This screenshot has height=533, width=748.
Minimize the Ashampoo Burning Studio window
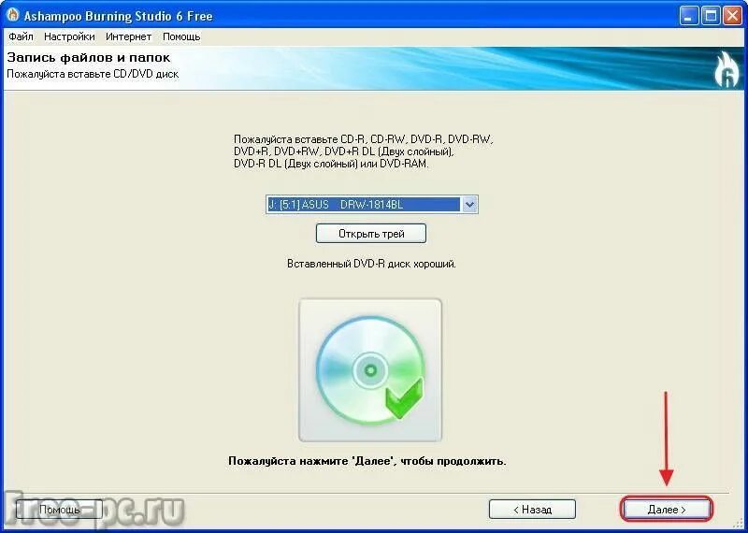(x=688, y=17)
